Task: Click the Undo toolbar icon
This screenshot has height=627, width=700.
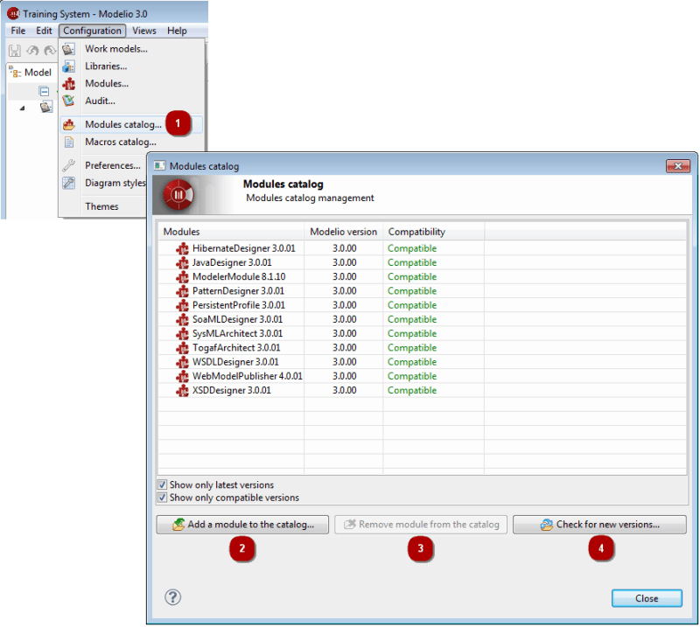Action: click(32, 51)
